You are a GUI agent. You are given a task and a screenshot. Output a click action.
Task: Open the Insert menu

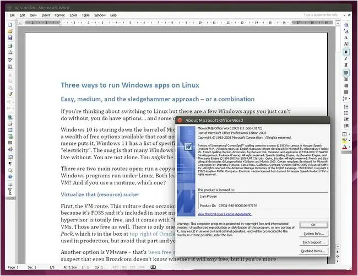click(46, 15)
